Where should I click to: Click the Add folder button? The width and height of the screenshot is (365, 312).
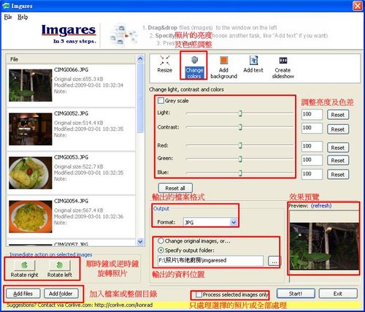61,294
